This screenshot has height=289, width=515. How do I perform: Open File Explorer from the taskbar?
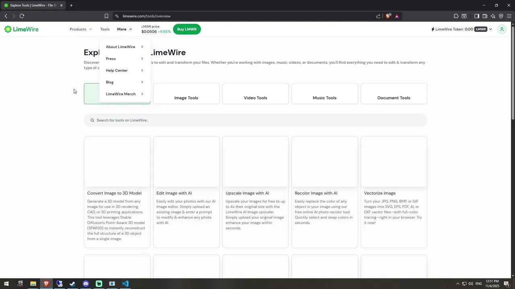33,284
